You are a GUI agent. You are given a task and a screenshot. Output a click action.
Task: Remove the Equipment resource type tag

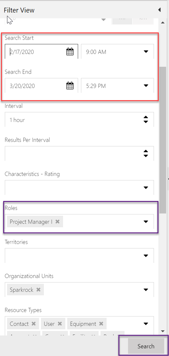[101, 324]
